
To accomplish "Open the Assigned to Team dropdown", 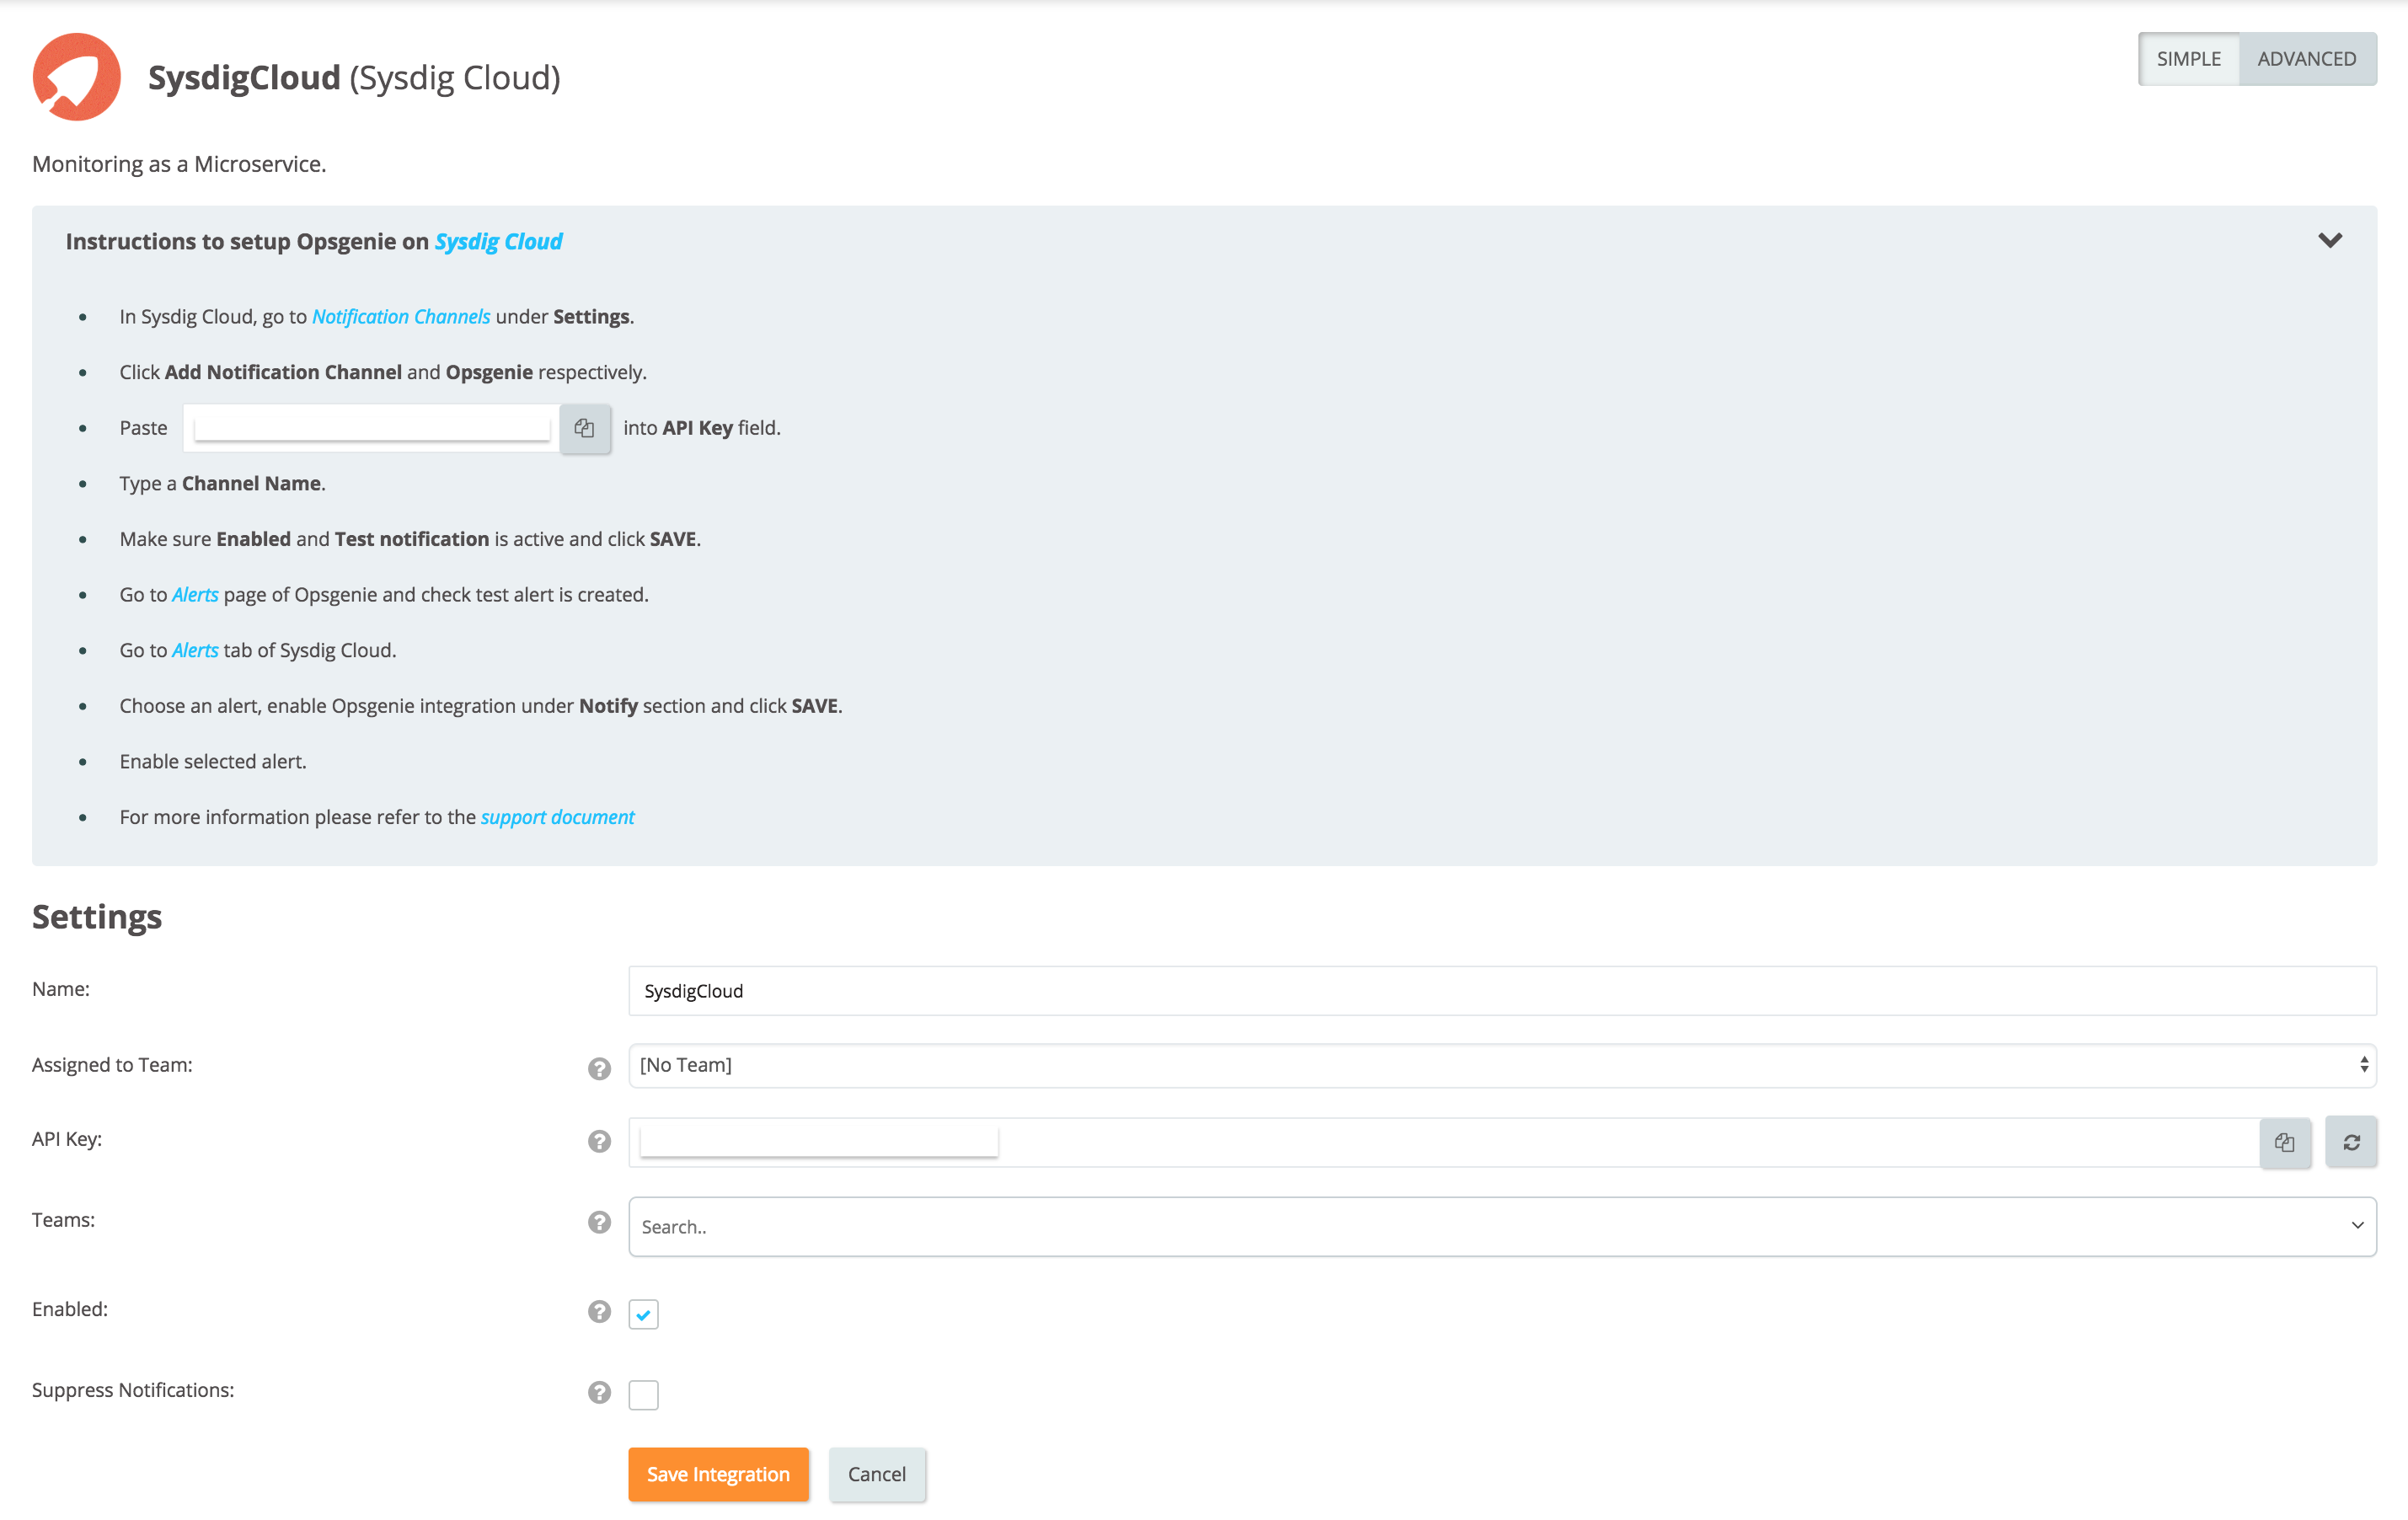I will 1501,1065.
